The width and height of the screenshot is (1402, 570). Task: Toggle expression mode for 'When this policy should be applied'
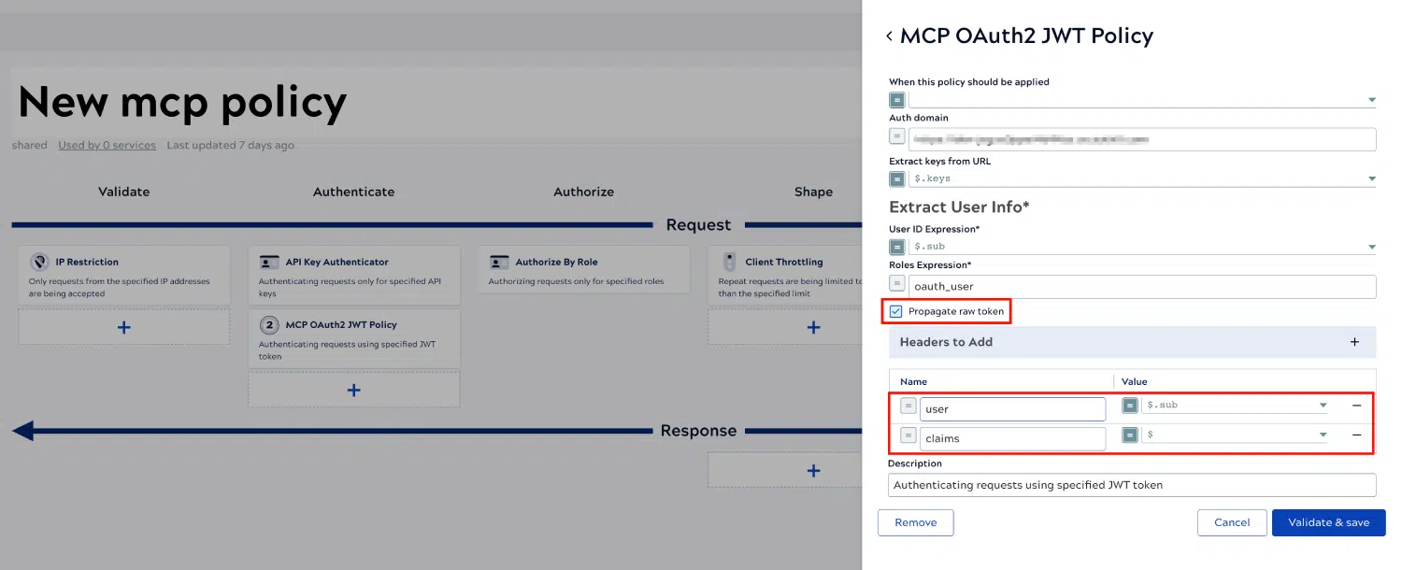[x=896, y=100]
